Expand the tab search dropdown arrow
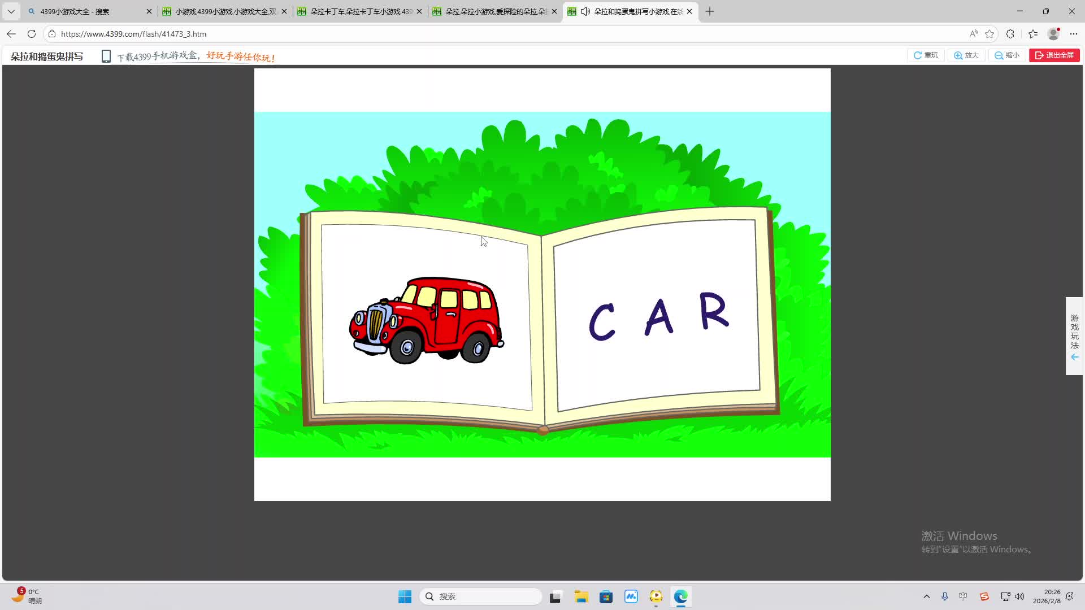 pyautogui.click(x=11, y=11)
